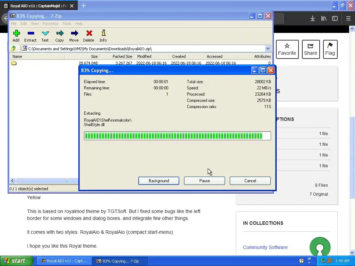
Task: Pause the extraction
Action: (205, 181)
